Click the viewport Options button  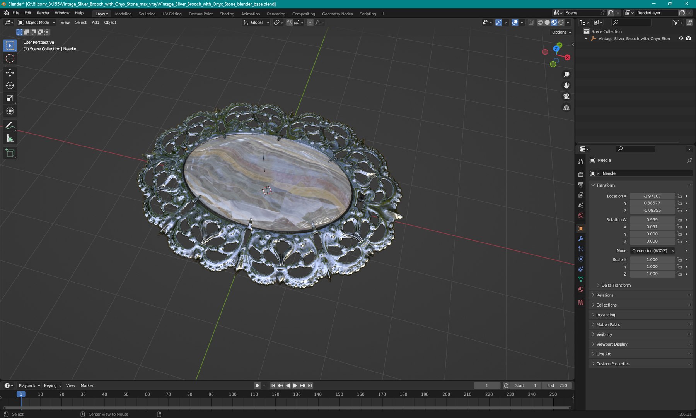(561, 32)
